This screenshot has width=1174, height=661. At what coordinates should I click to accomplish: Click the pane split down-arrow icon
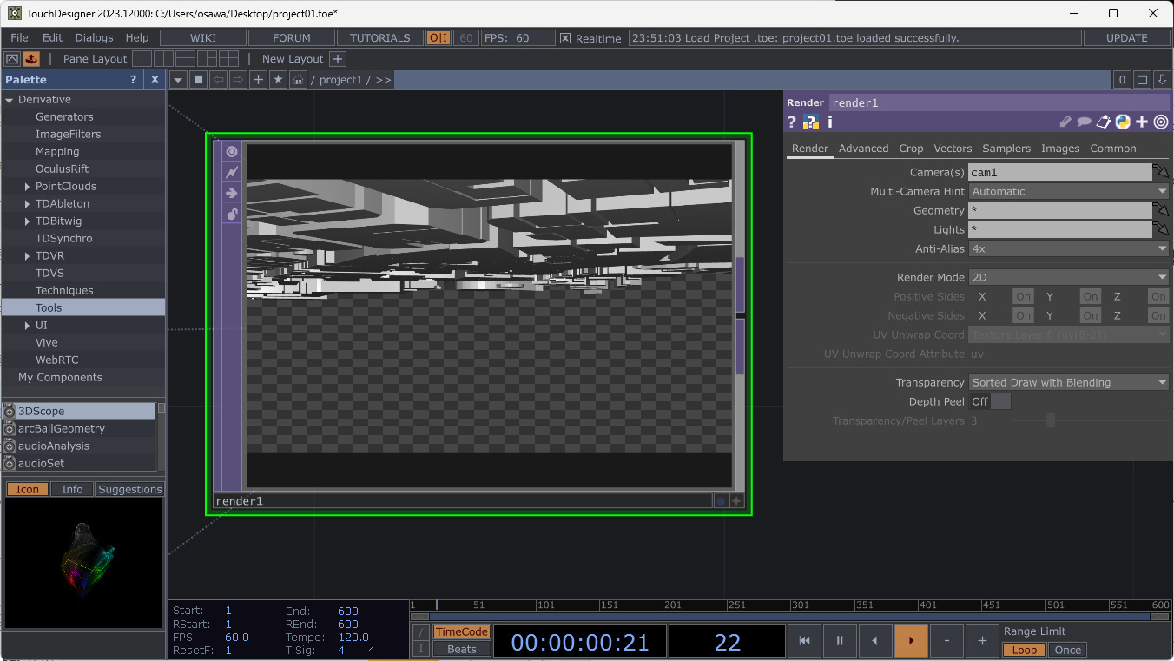(x=1163, y=79)
